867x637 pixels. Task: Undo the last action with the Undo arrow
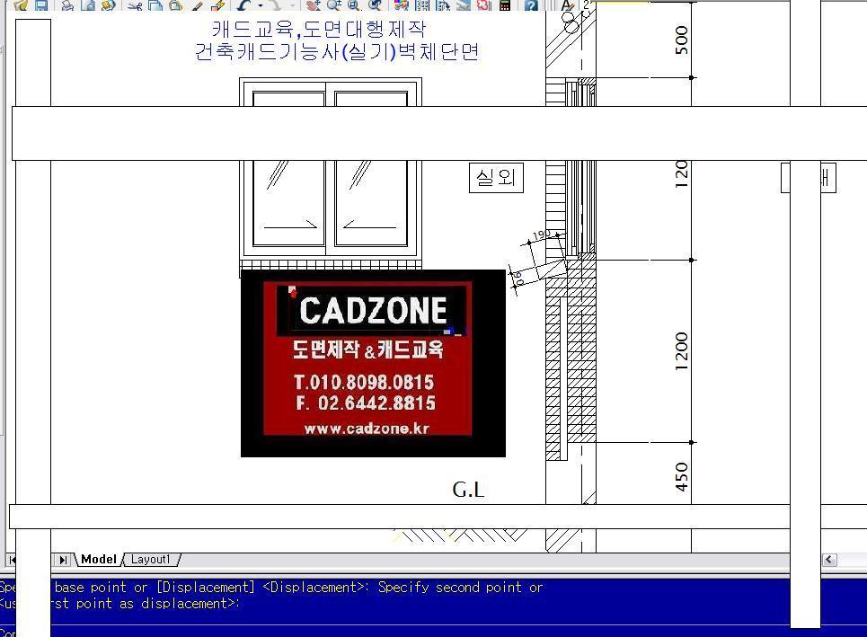[x=243, y=5]
